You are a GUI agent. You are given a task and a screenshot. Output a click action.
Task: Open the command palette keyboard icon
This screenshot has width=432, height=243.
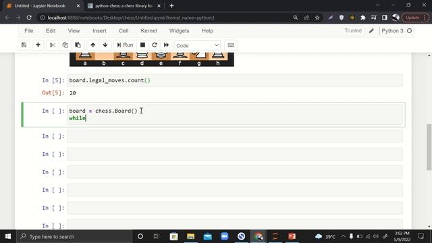click(x=231, y=45)
